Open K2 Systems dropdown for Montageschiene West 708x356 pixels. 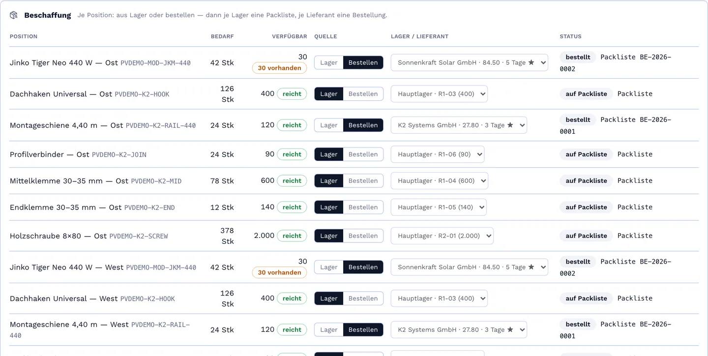459,330
